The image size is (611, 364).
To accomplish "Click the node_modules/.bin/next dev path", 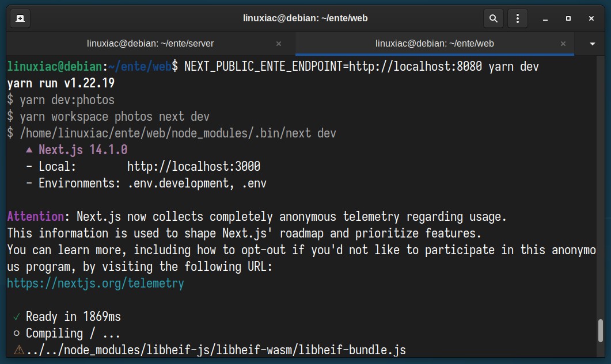I will coord(178,133).
